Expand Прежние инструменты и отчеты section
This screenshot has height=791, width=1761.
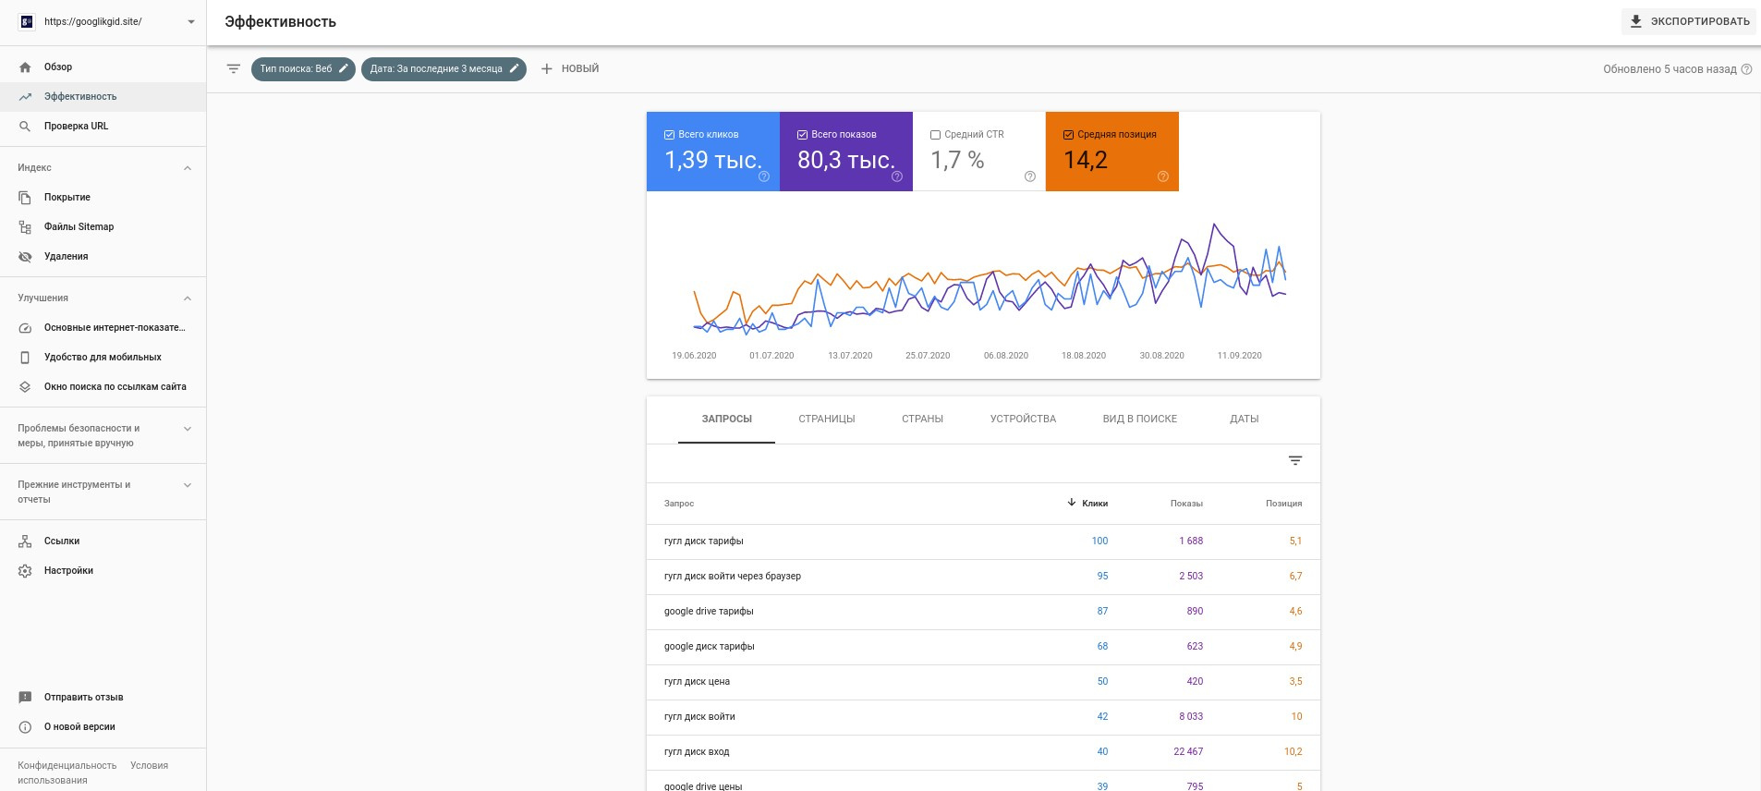[x=188, y=485]
